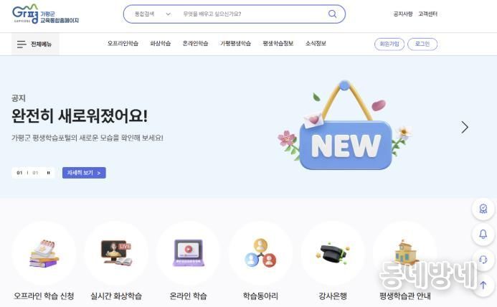Viewport: 497px width, 307px height.
Task: Click the magnifier search icon
Action: [x=332, y=14]
